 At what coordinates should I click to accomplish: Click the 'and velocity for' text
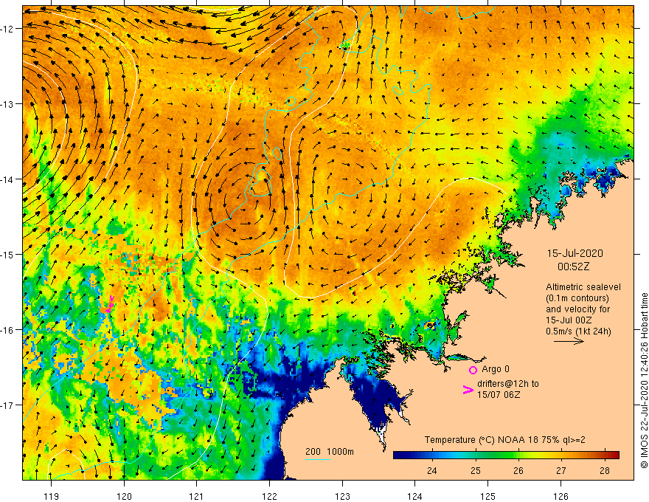point(577,309)
